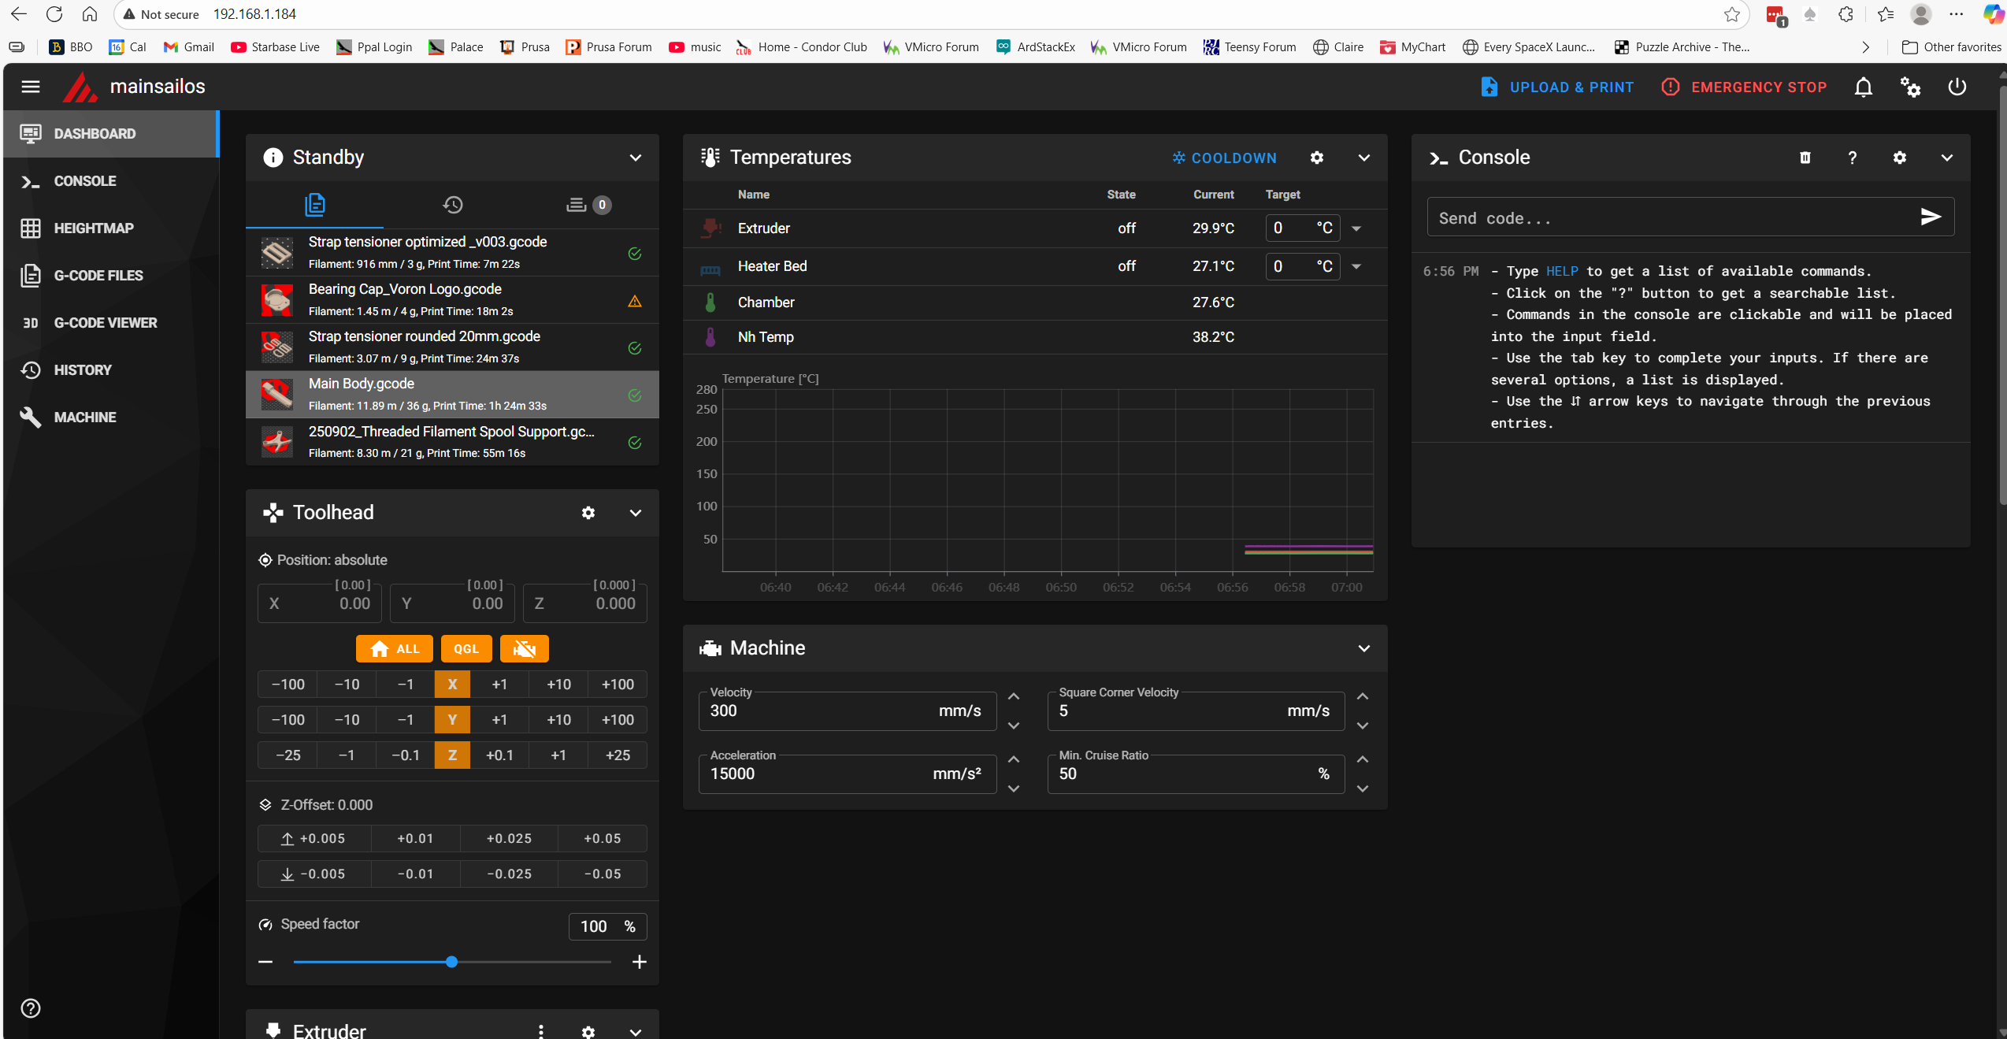Open Heightmap in the sidebar
Viewport: 2007px width, 1039px height.
click(x=93, y=228)
